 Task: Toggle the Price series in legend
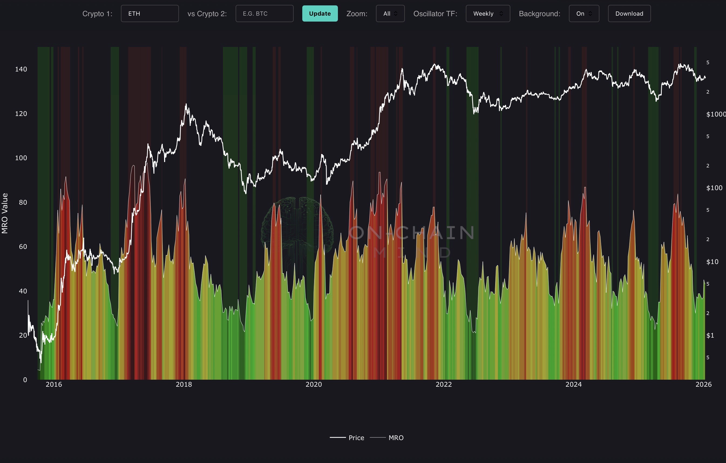click(x=356, y=438)
